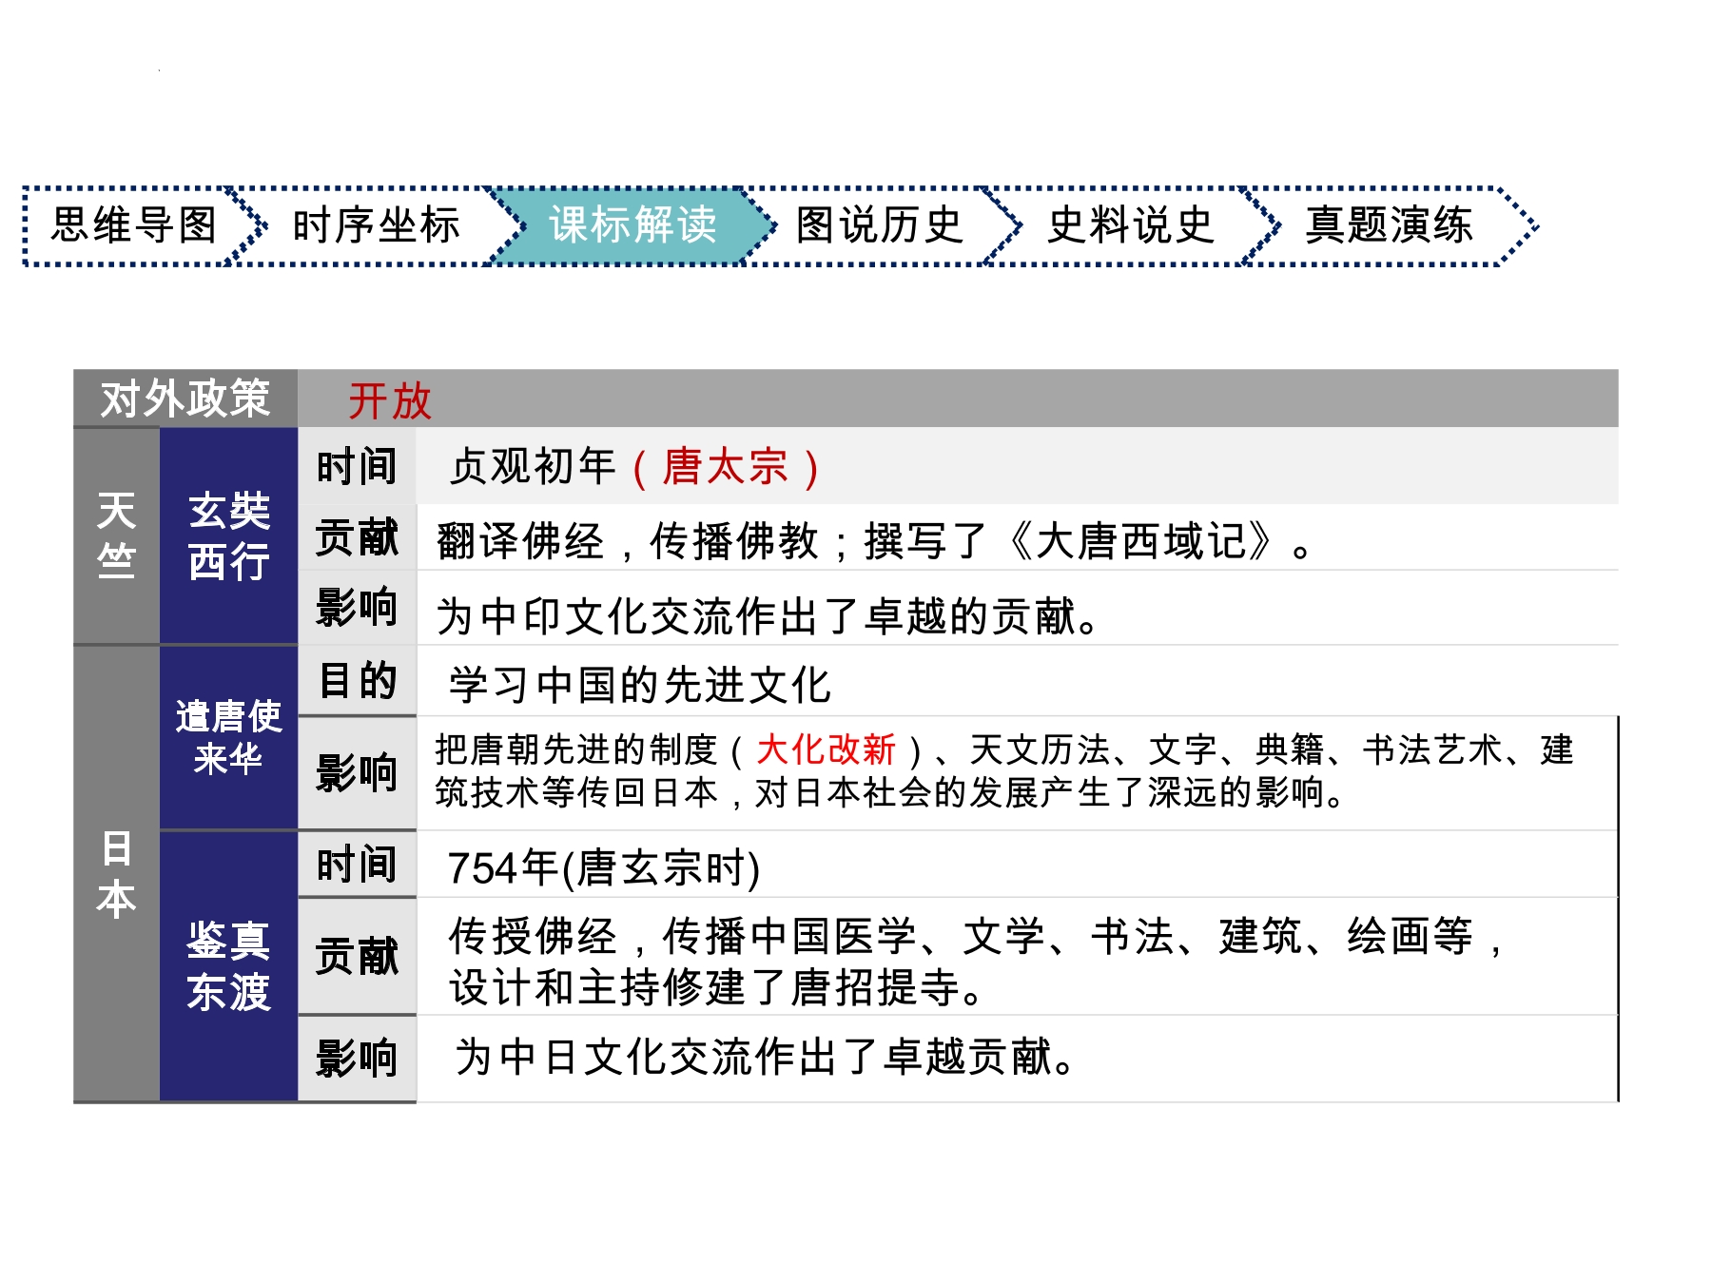Click the 学习中国的先进文化 text

click(x=640, y=685)
